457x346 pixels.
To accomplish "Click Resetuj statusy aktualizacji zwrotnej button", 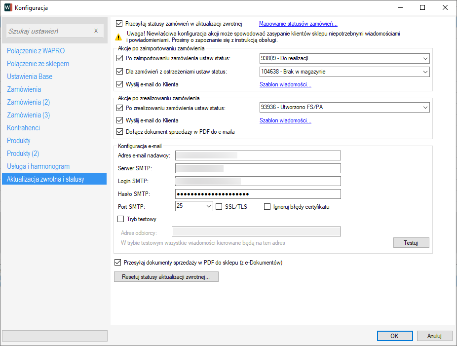I will point(166,277).
